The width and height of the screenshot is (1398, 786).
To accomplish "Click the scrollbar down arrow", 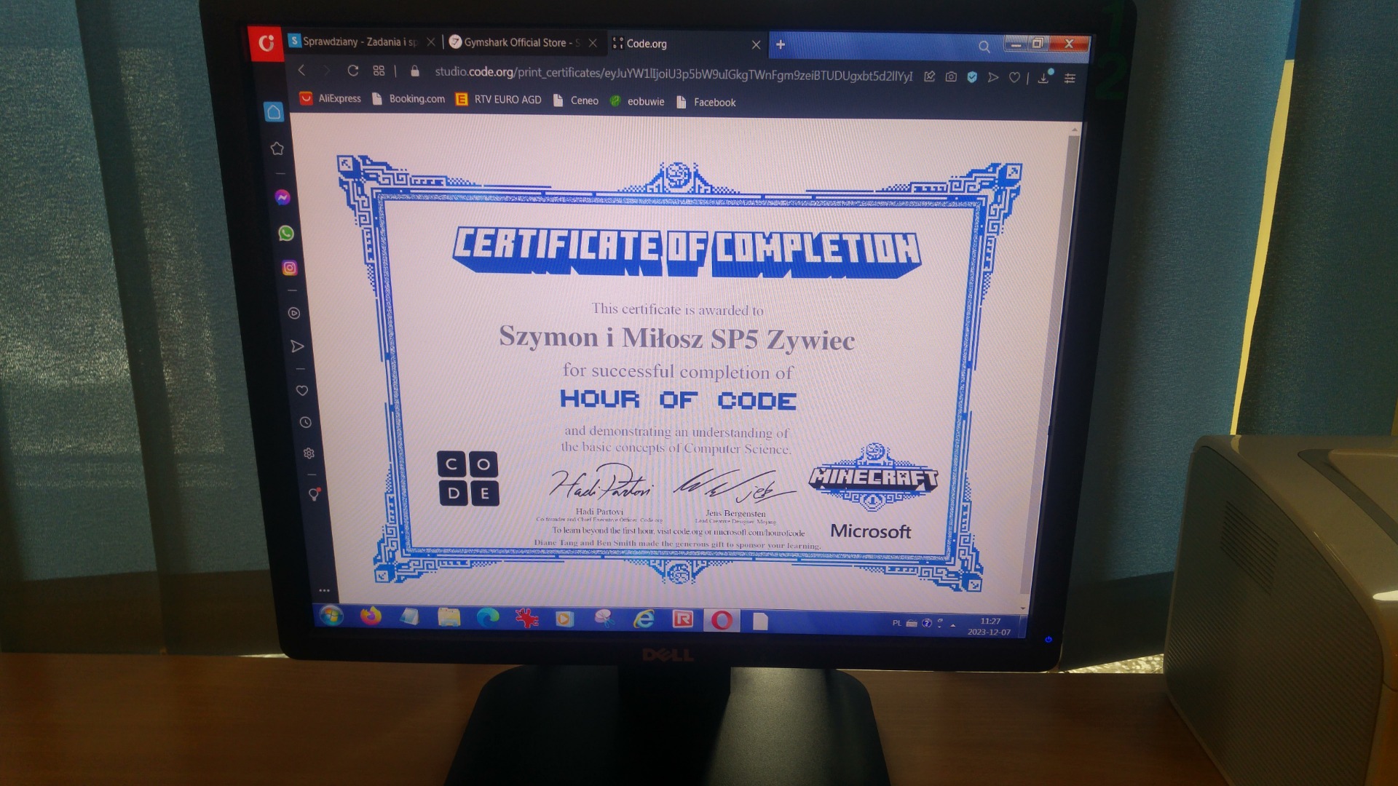I will [x=1023, y=608].
